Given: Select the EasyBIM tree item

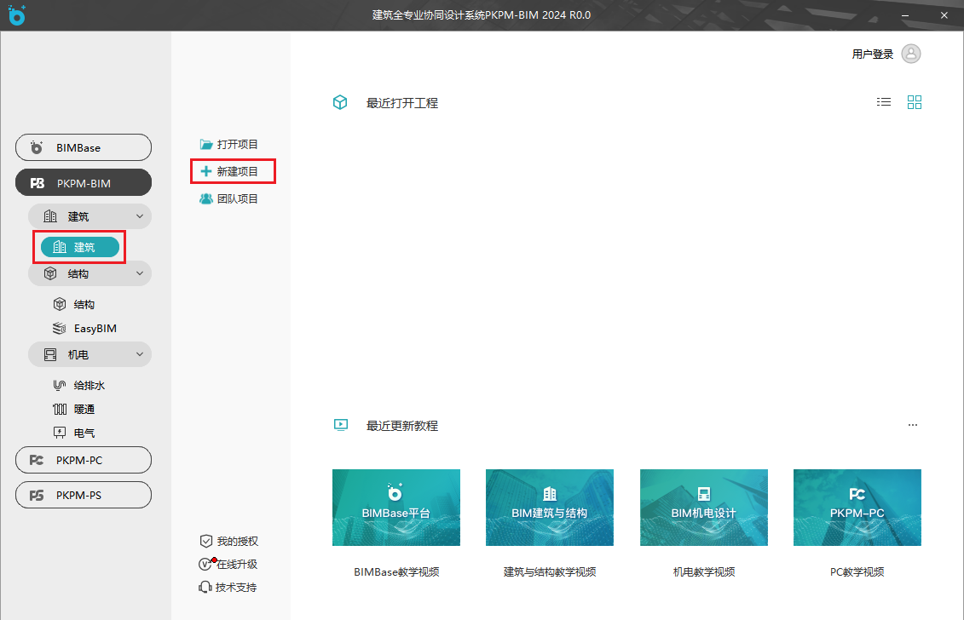Looking at the screenshot, I should (94, 328).
